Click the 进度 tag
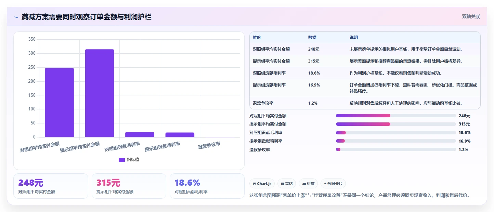The width and height of the screenshot is (494, 212). (308, 184)
